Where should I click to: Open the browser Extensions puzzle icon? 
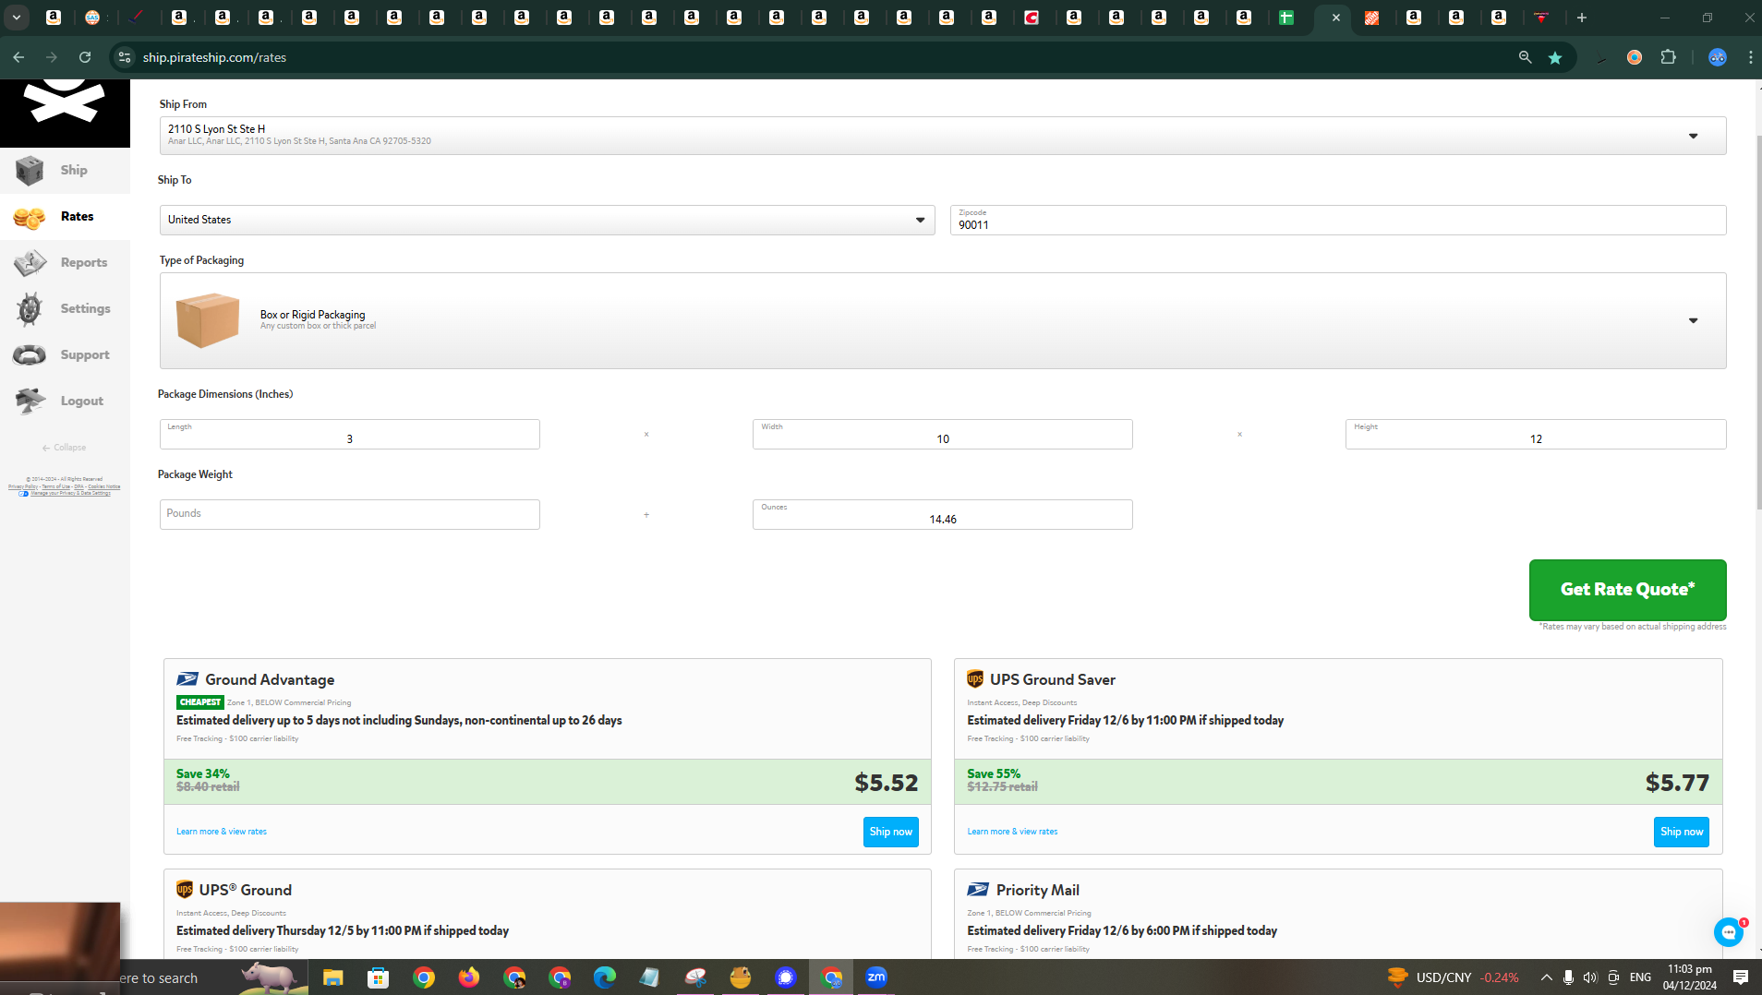coord(1668,57)
